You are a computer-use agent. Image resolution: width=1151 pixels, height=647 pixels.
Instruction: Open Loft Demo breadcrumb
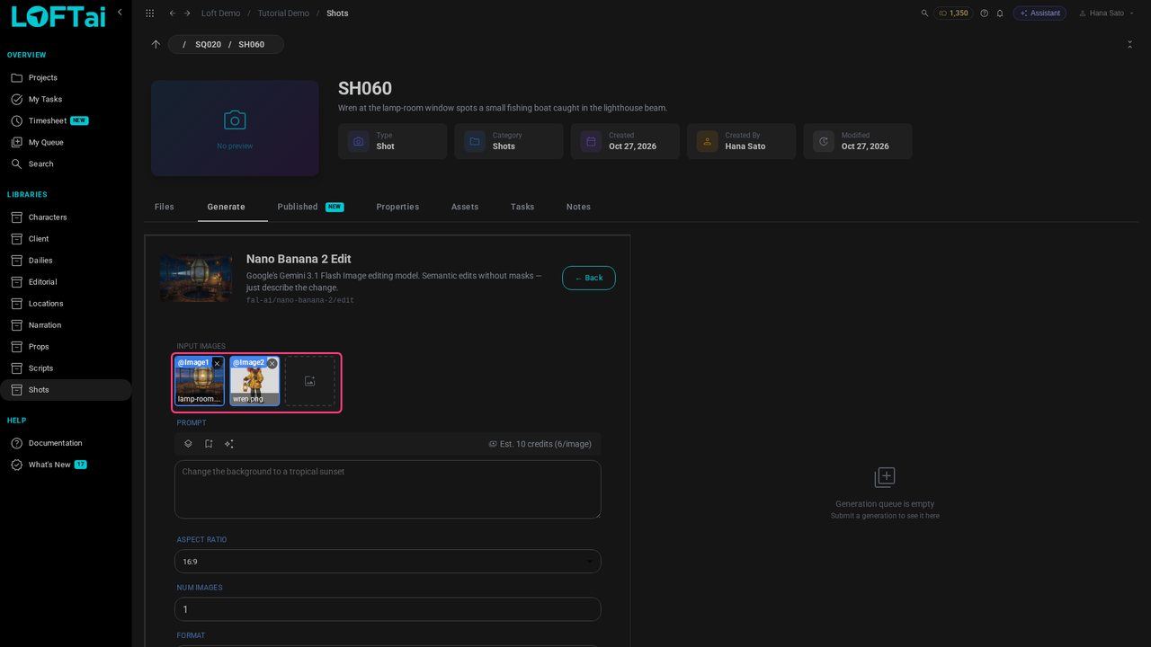[x=220, y=13]
